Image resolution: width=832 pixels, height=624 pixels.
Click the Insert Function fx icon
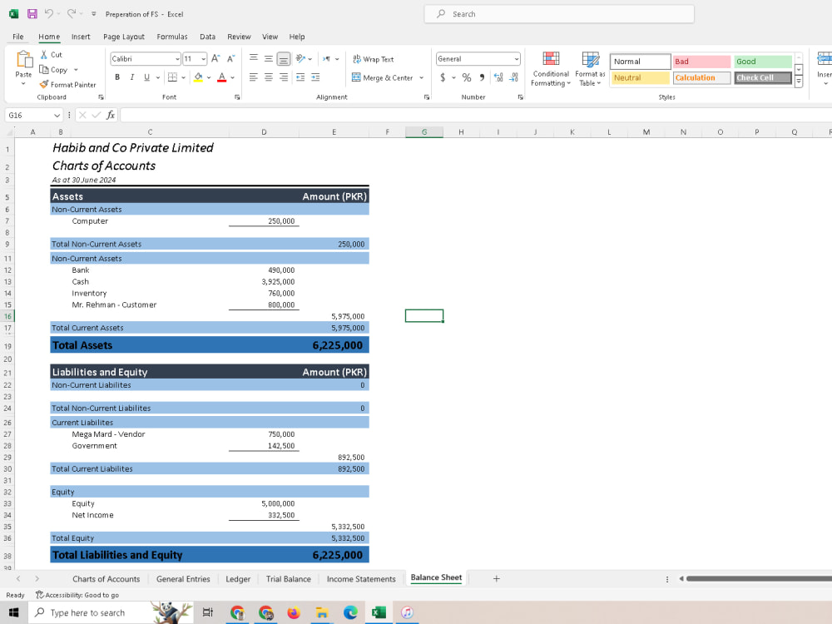point(111,115)
